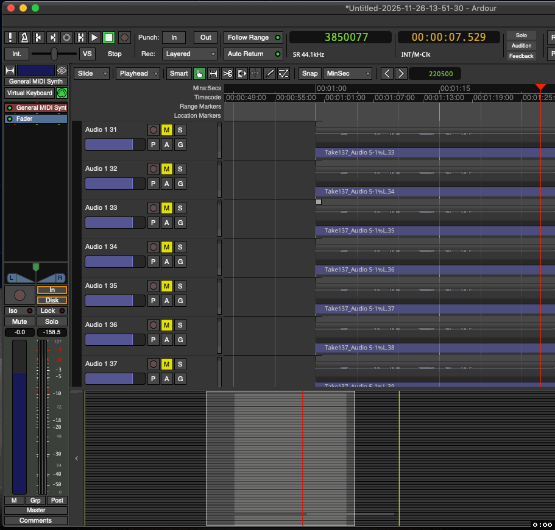Select the Range tool
This screenshot has height=530, width=555.
213,74
